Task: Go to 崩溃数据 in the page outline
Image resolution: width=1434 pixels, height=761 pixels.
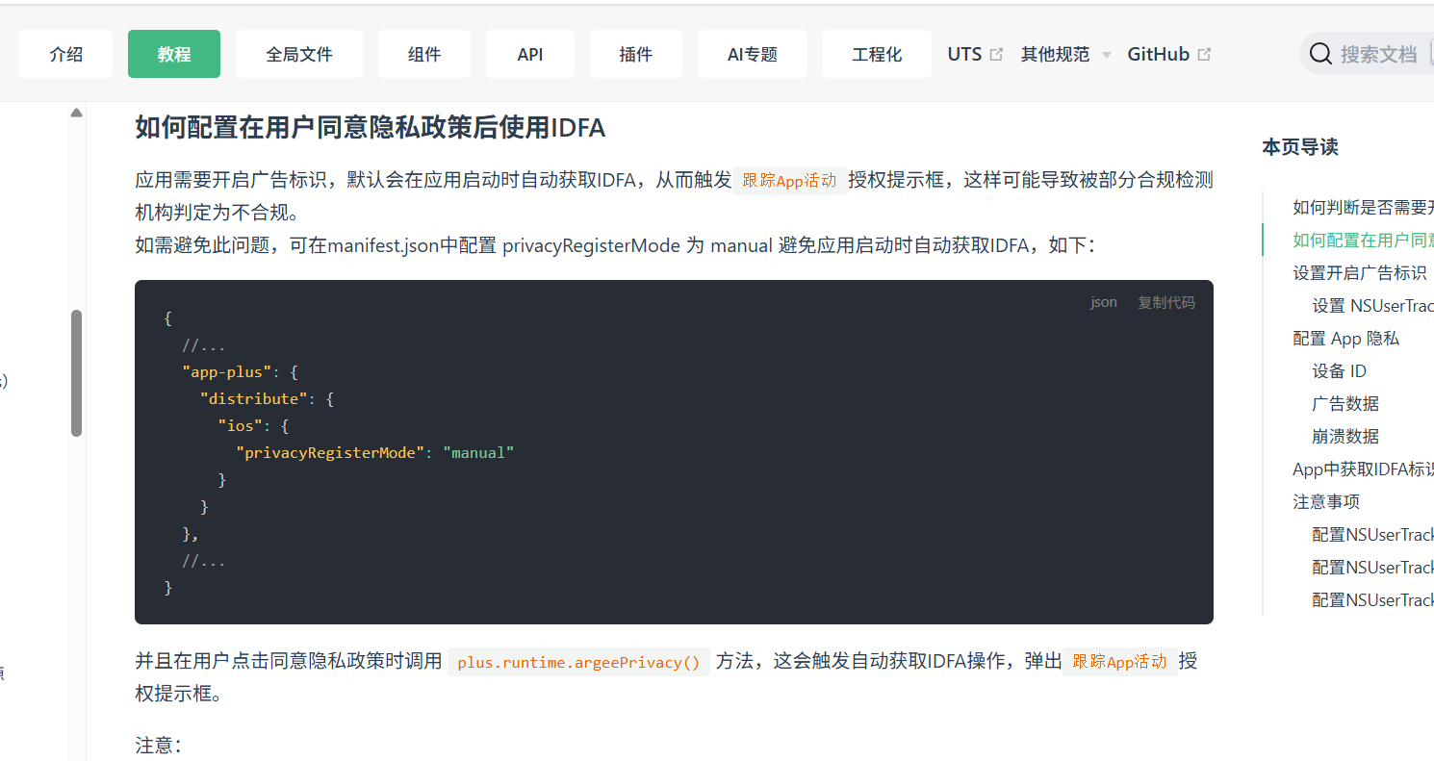Action: click(x=1344, y=437)
